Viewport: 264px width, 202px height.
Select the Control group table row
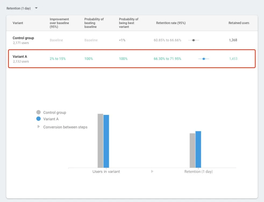[23, 40]
